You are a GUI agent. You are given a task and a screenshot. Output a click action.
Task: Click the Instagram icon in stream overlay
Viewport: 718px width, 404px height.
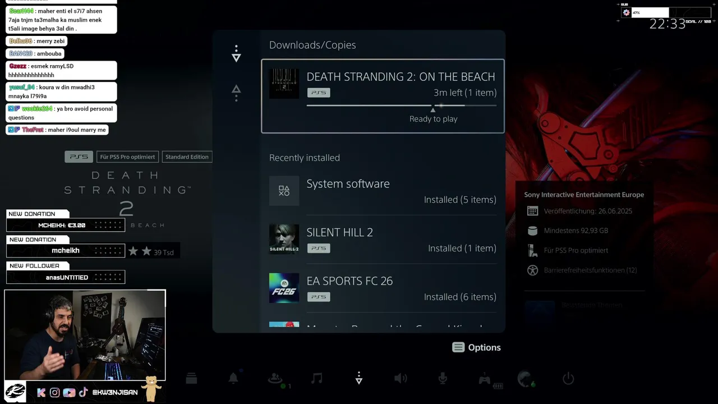pyautogui.click(x=54, y=393)
